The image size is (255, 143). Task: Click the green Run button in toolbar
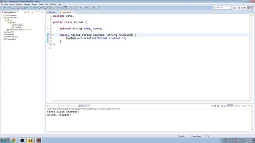pyautogui.click(x=39, y=8)
